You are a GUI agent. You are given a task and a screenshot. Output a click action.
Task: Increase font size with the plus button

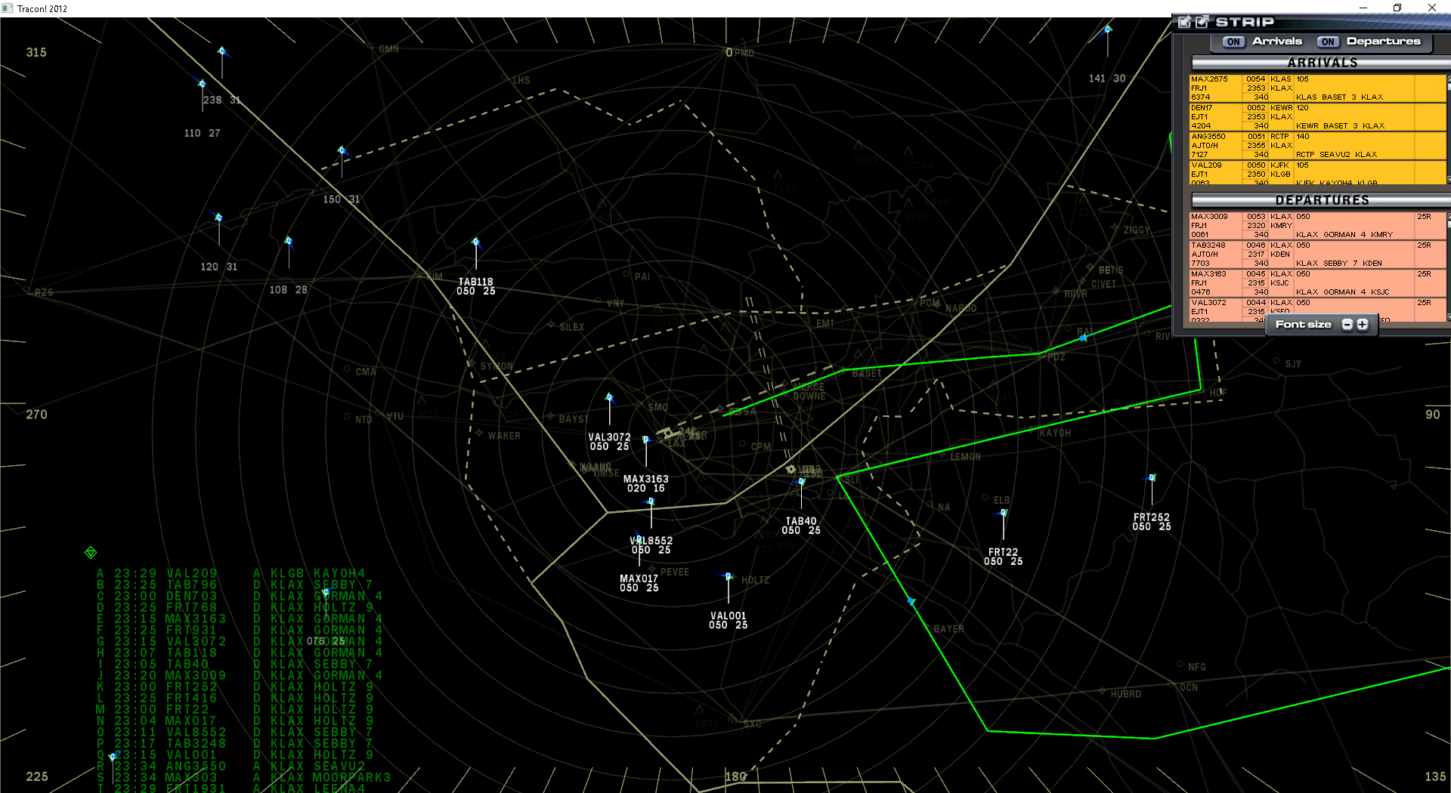(x=1362, y=324)
